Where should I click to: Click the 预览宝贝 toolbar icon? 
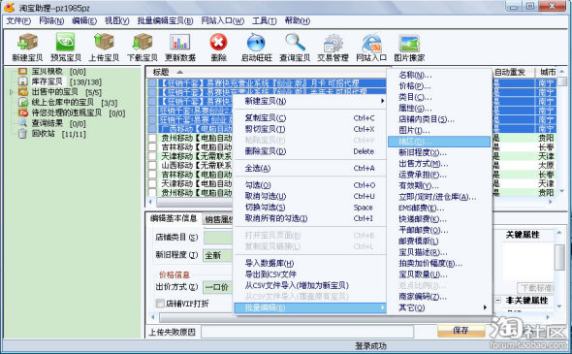click(66, 48)
